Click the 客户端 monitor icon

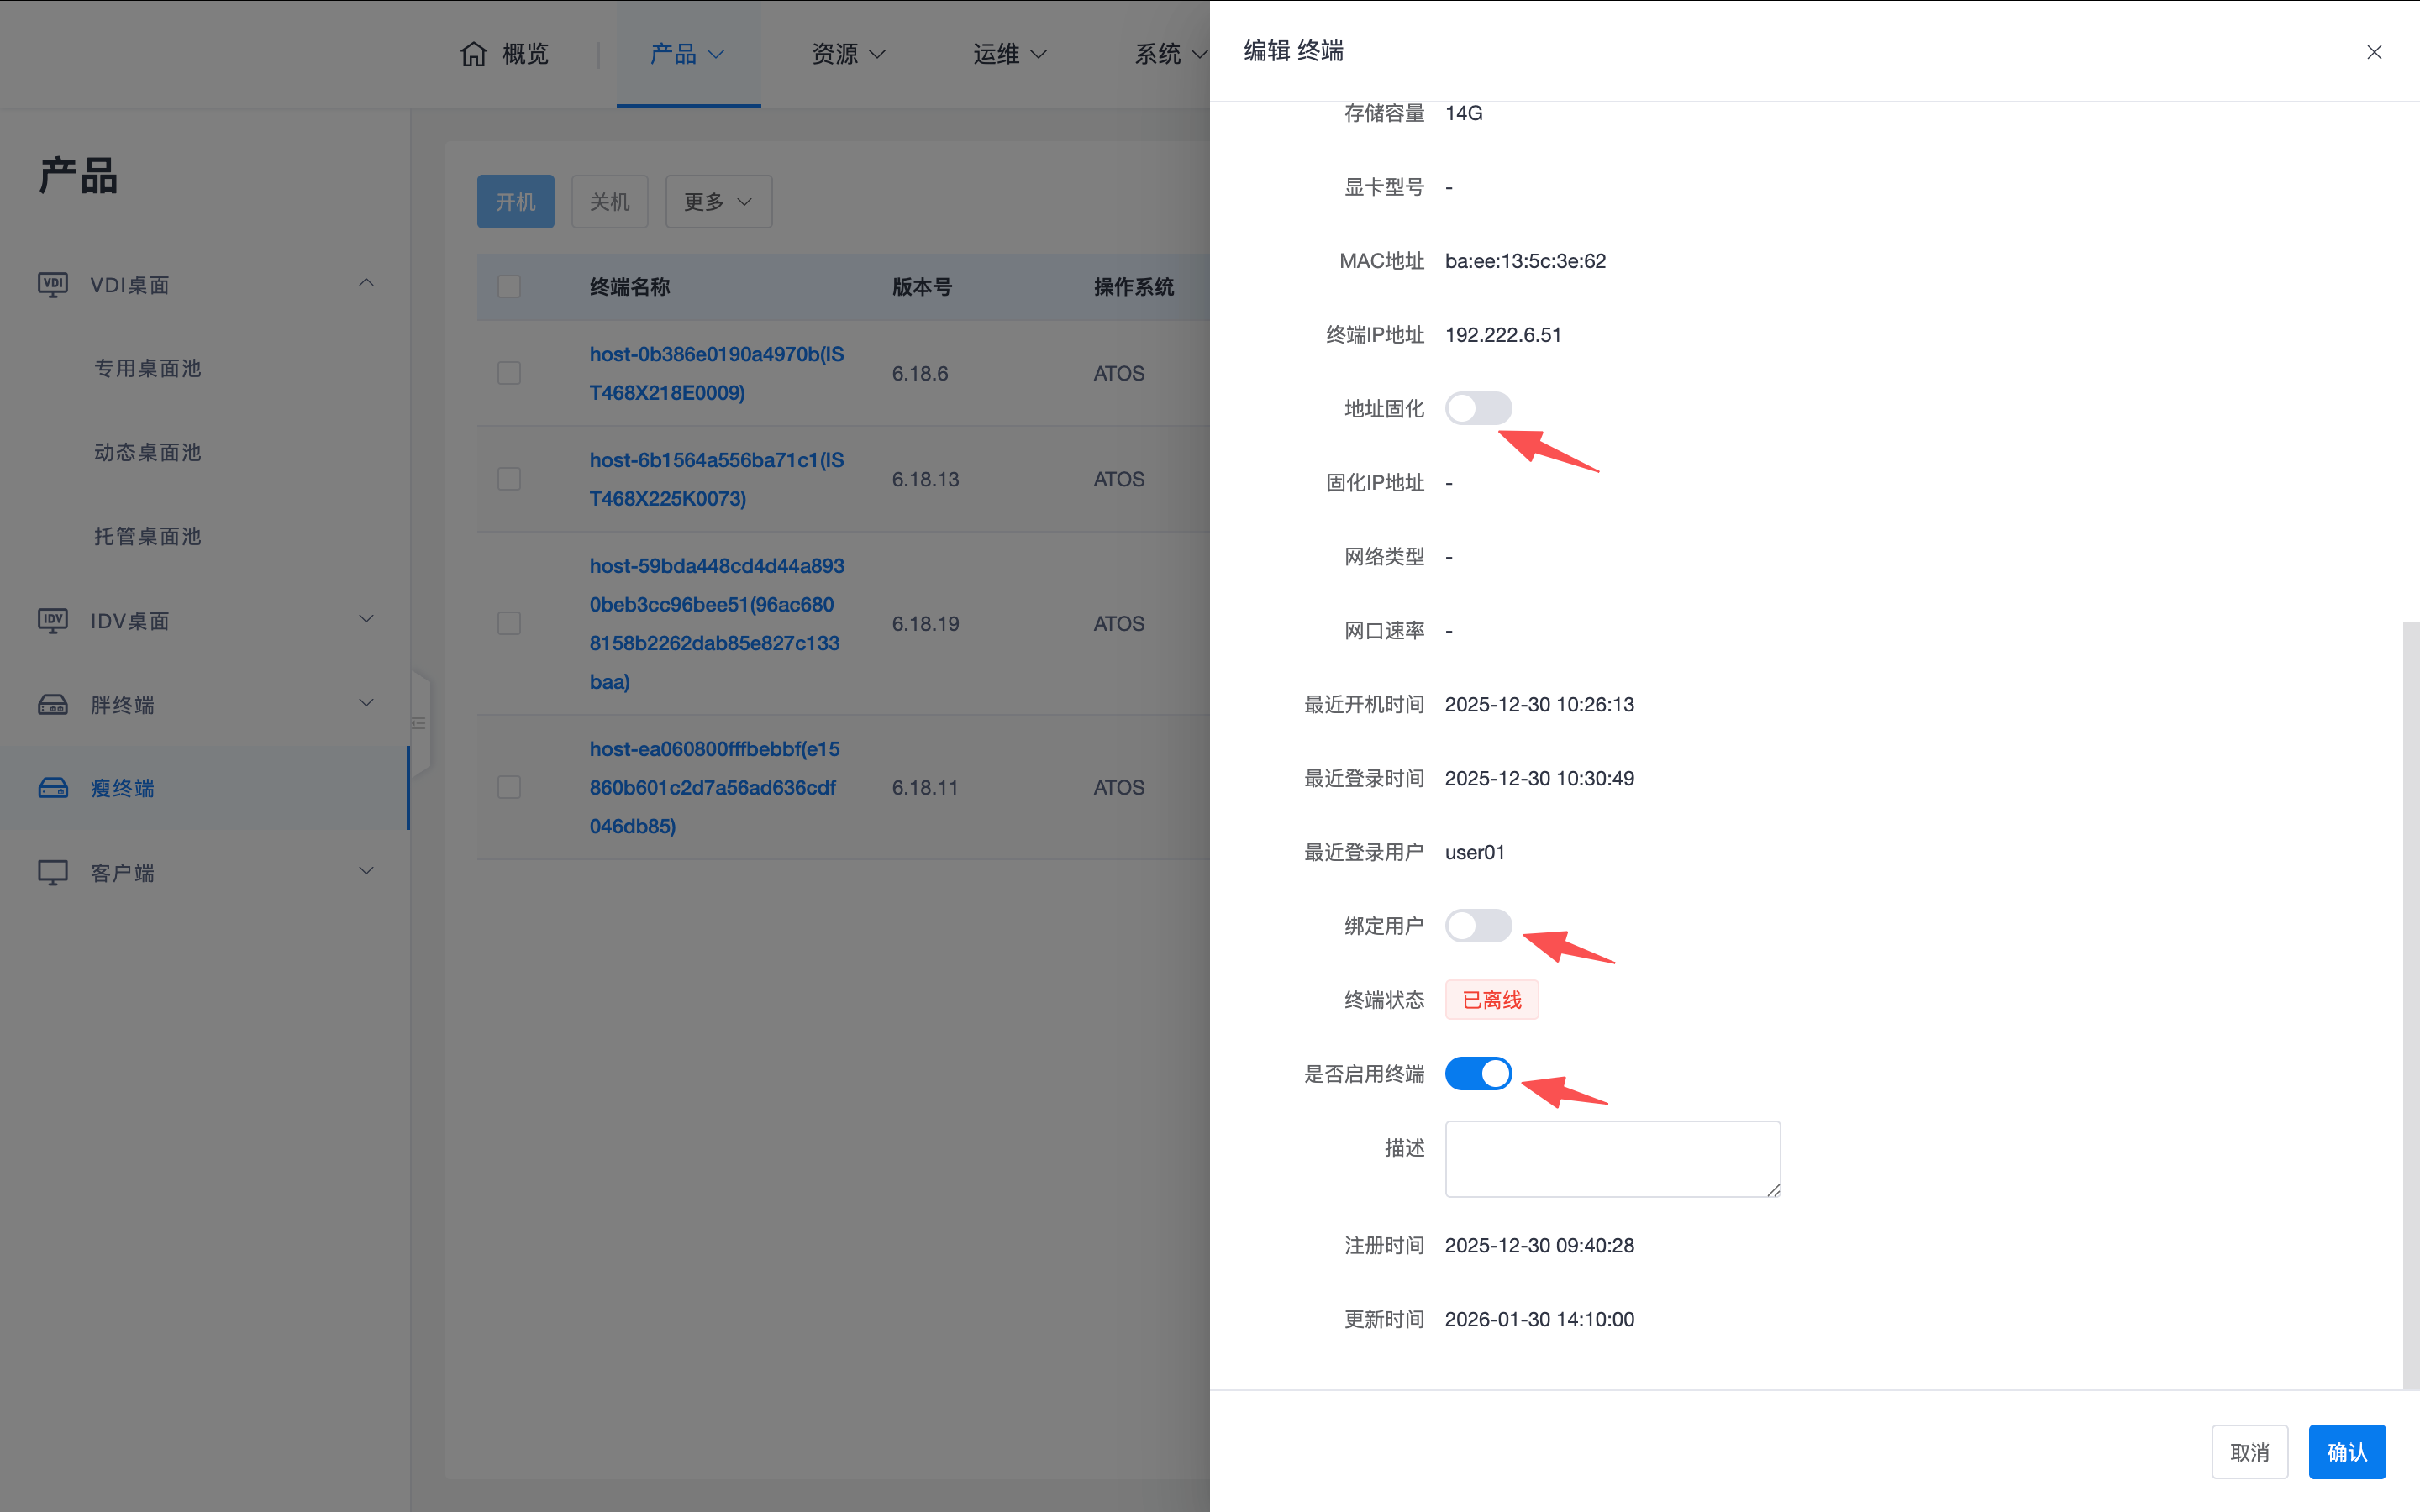[53, 872]
